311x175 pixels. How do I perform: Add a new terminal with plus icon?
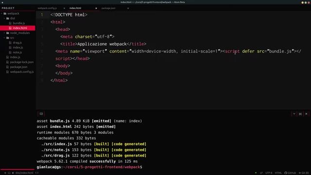point(5,173)
